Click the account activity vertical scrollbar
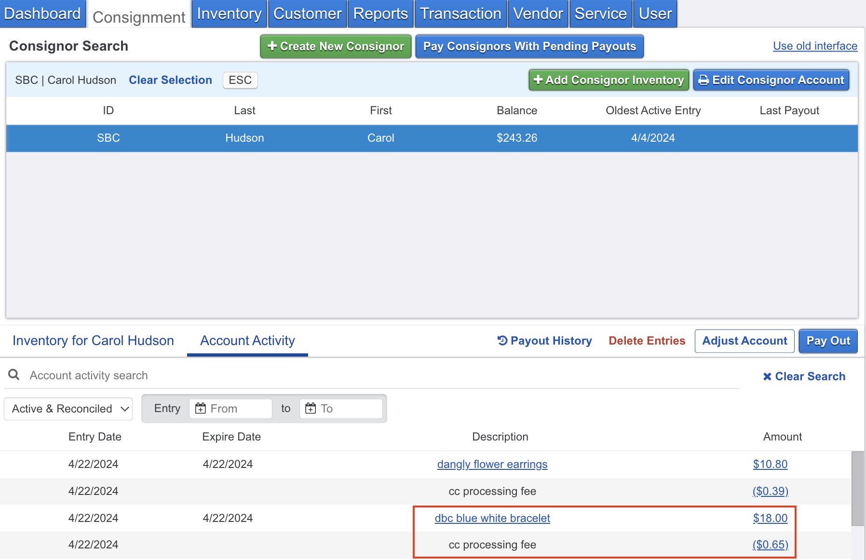 pyautogui.click(x=857, y=489)
